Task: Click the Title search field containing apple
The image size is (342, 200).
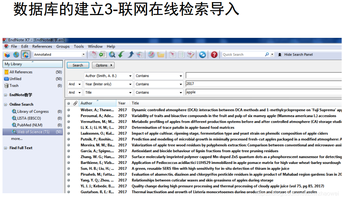Action: point(264,92)
